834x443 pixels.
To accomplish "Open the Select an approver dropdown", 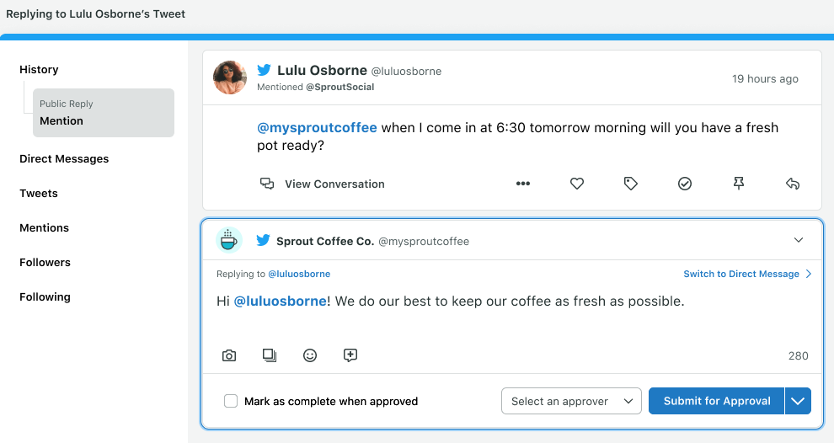I will 571,401.
